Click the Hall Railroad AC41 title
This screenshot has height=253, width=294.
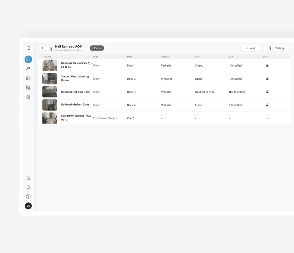tap(68, 47)
